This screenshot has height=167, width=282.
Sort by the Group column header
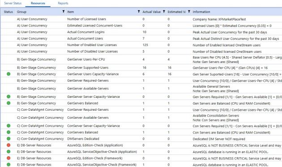(x=21, y=12)
